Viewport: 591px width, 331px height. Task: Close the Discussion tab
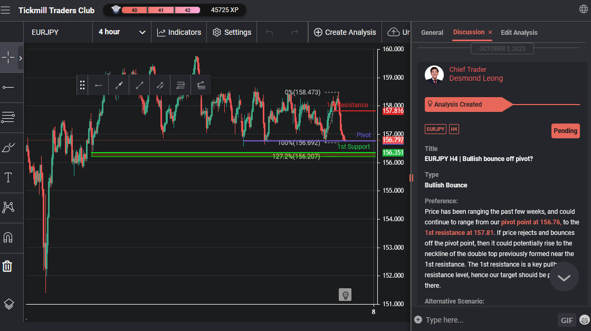[490, 32]
